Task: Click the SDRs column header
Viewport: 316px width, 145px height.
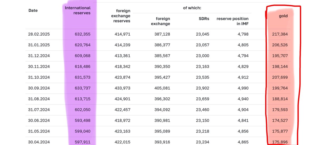Action: pyautogui.click(x=204, y=19)
